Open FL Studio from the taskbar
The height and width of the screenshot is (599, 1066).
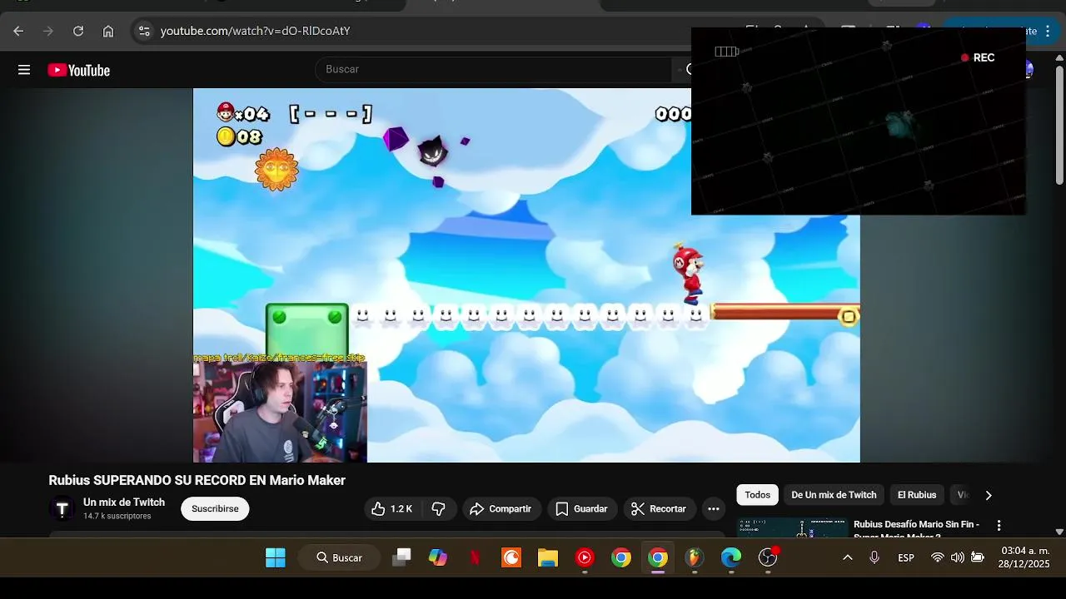695,557
